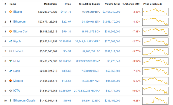Viewport: 173px width, 105px height.
Task: Click Ripple price $0.204899
Action: pos(65,41)
